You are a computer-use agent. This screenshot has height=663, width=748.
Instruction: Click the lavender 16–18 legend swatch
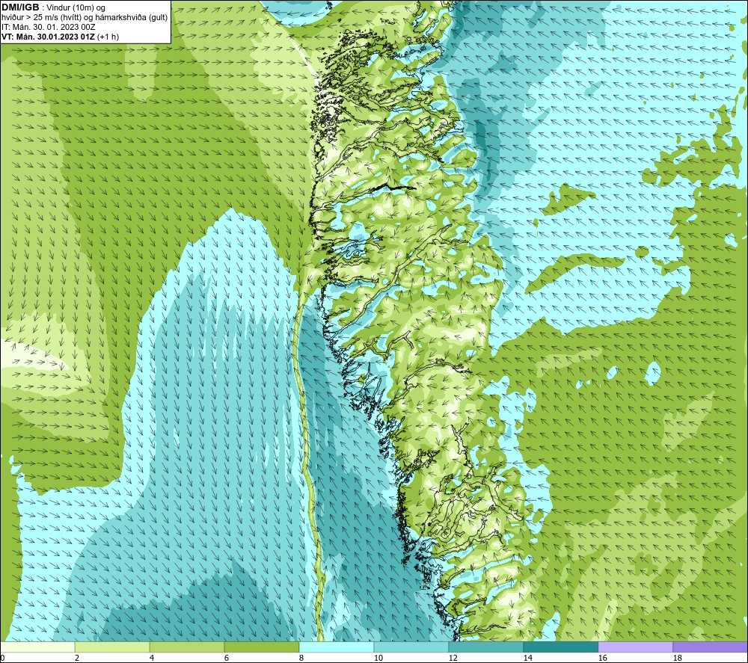click(635, 647)
